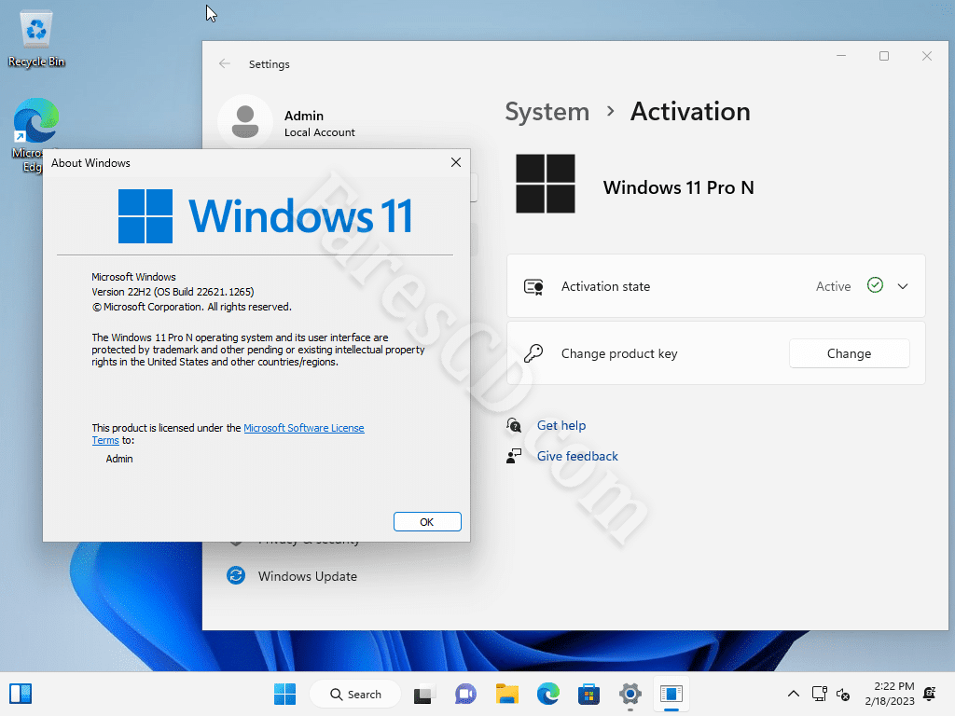Launch Microsoft Edge from taskbar
Image resolution: width=955 pixels, height=716 pixels.
point(548,694)
